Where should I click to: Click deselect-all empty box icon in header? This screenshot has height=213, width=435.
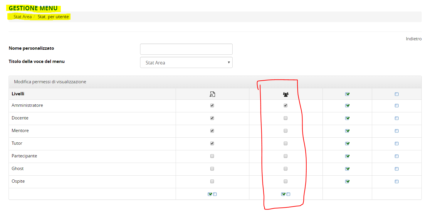click(x=397, y=94)
